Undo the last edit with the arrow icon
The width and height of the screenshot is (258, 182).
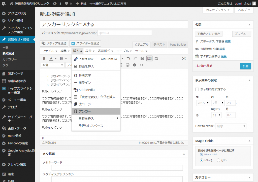tap(128, 58)
